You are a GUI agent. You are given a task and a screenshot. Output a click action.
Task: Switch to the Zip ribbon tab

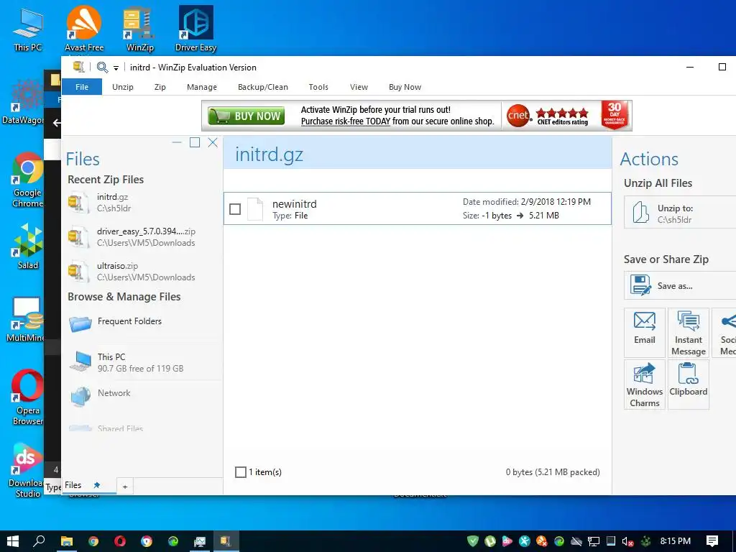(x=160, y=87)
